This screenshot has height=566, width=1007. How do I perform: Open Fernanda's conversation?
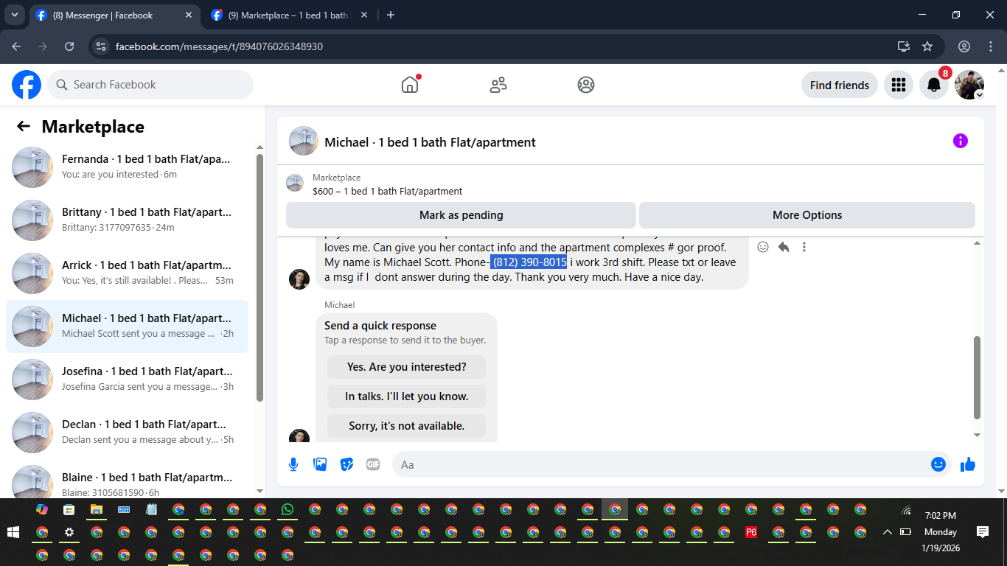127,167
